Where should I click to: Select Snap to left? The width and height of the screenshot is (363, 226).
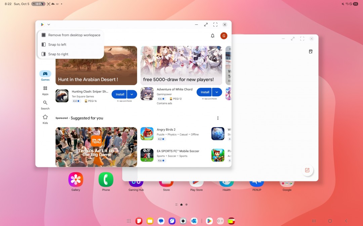(57, 45)
